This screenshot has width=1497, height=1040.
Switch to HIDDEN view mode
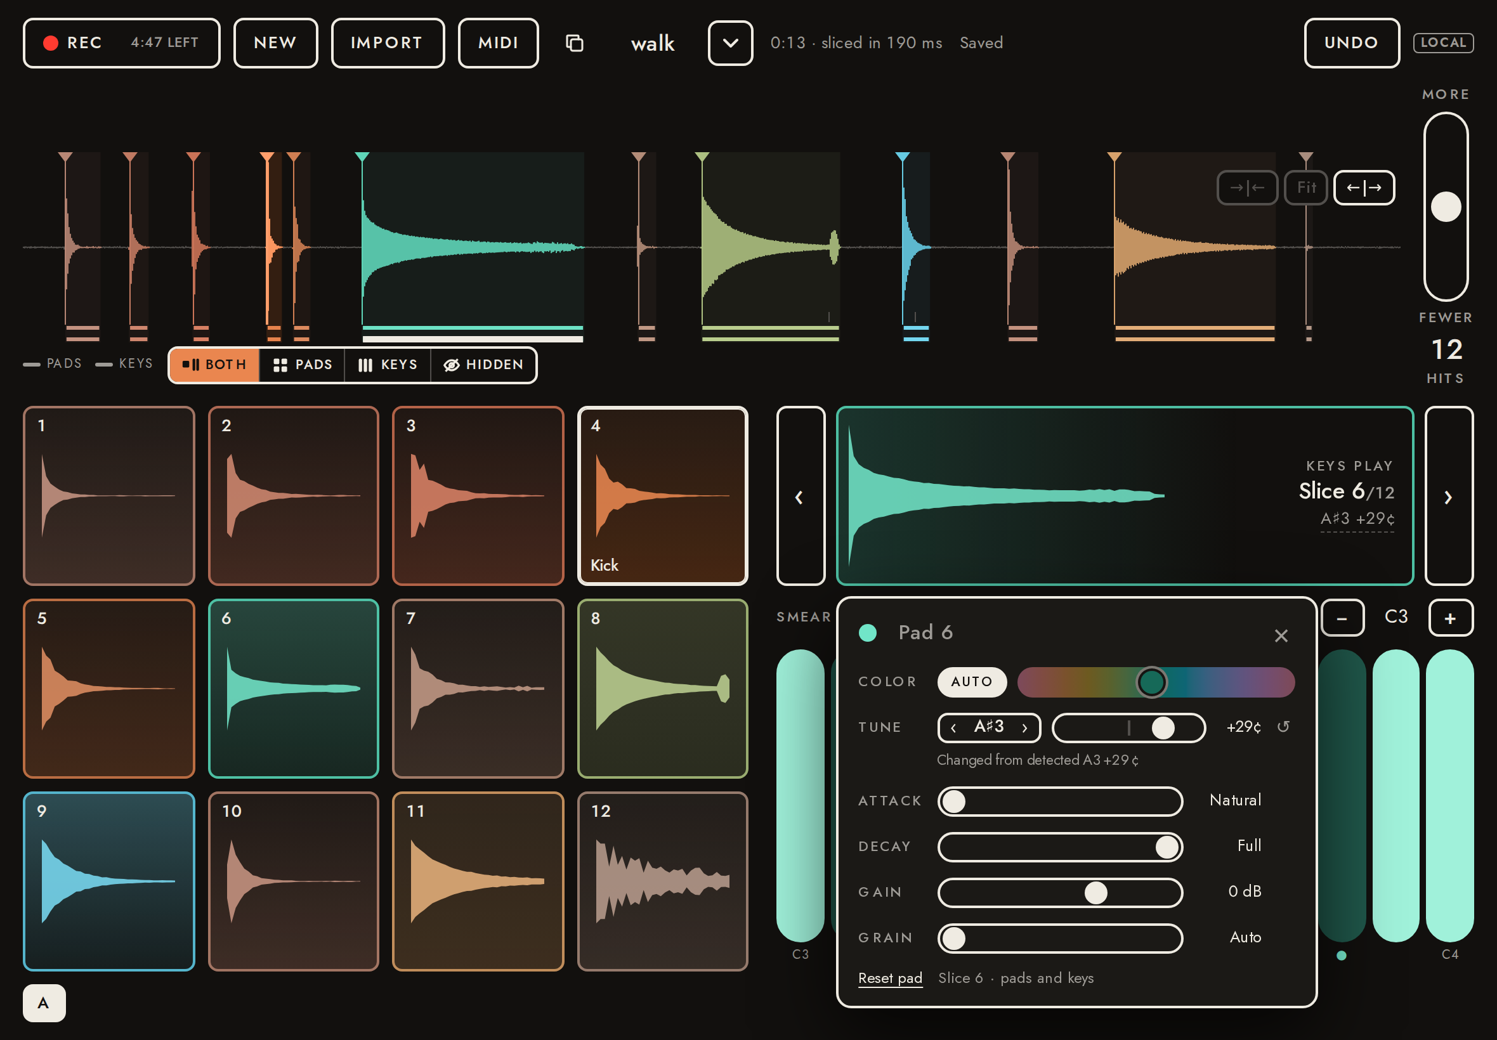483,365
